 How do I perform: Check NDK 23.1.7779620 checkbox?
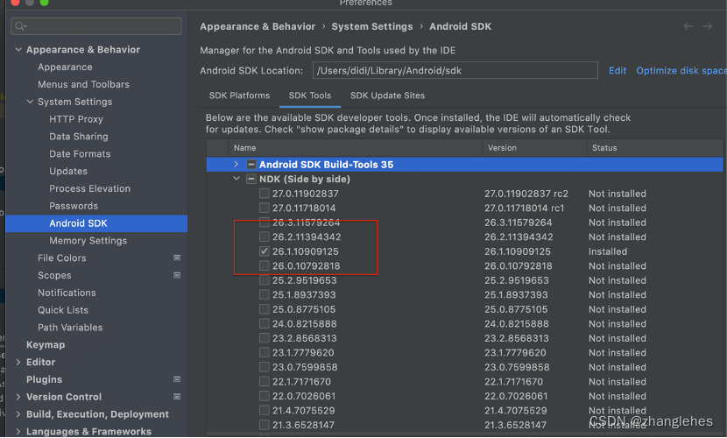265,353
